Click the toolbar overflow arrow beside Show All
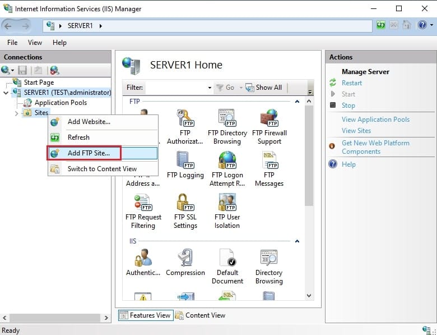 click(310, 92)
